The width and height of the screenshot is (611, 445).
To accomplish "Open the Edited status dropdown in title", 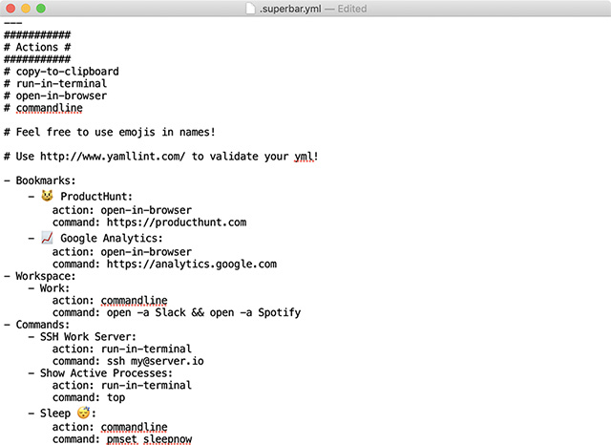I will (x=352, y=9).
